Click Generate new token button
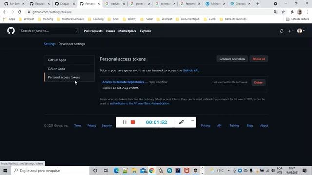Screen dimensions: 312x175 232,59
